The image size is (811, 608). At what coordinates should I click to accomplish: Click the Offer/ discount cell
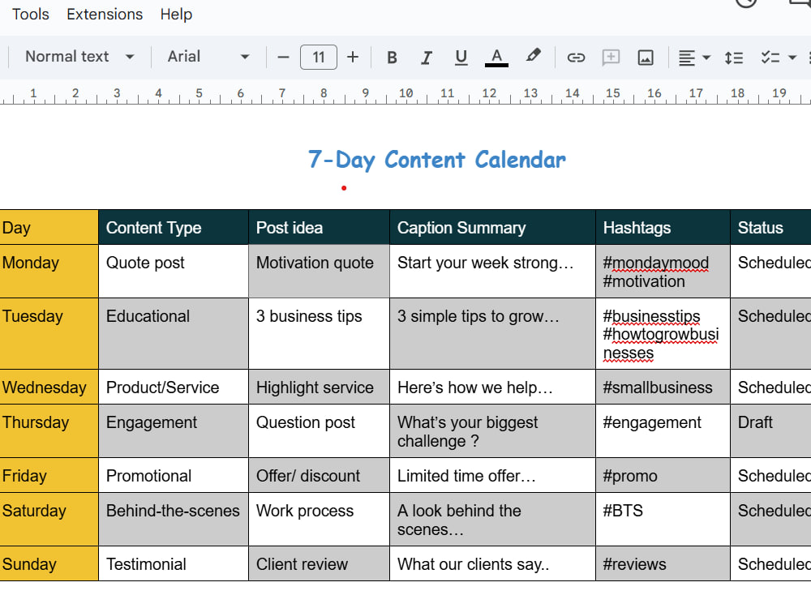pos(319,476)
